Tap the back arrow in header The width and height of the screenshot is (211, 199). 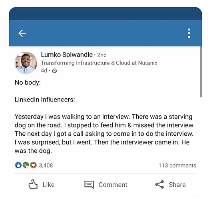coord(22,33)
